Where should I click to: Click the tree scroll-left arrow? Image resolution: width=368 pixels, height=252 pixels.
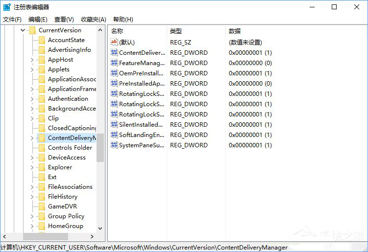click(4, 236)
